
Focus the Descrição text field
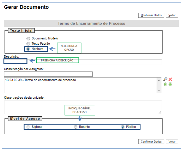coord(15,61)
